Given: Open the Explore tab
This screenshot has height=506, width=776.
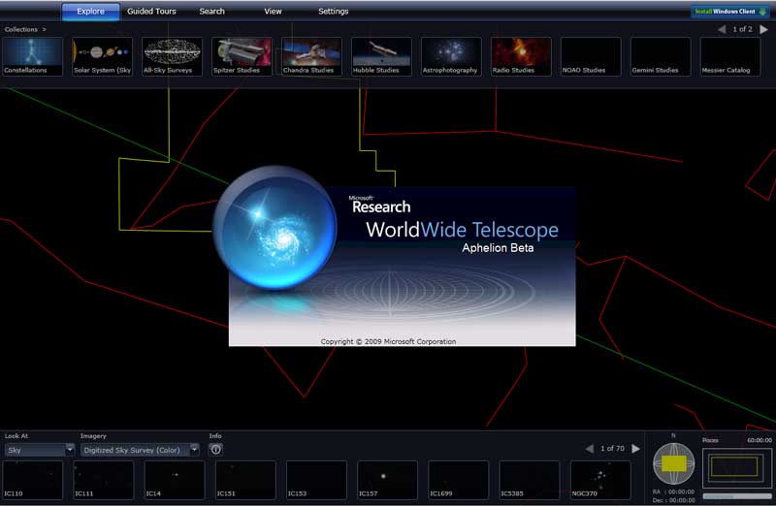Looking at the screenshot, I should [x=90, y=12].
